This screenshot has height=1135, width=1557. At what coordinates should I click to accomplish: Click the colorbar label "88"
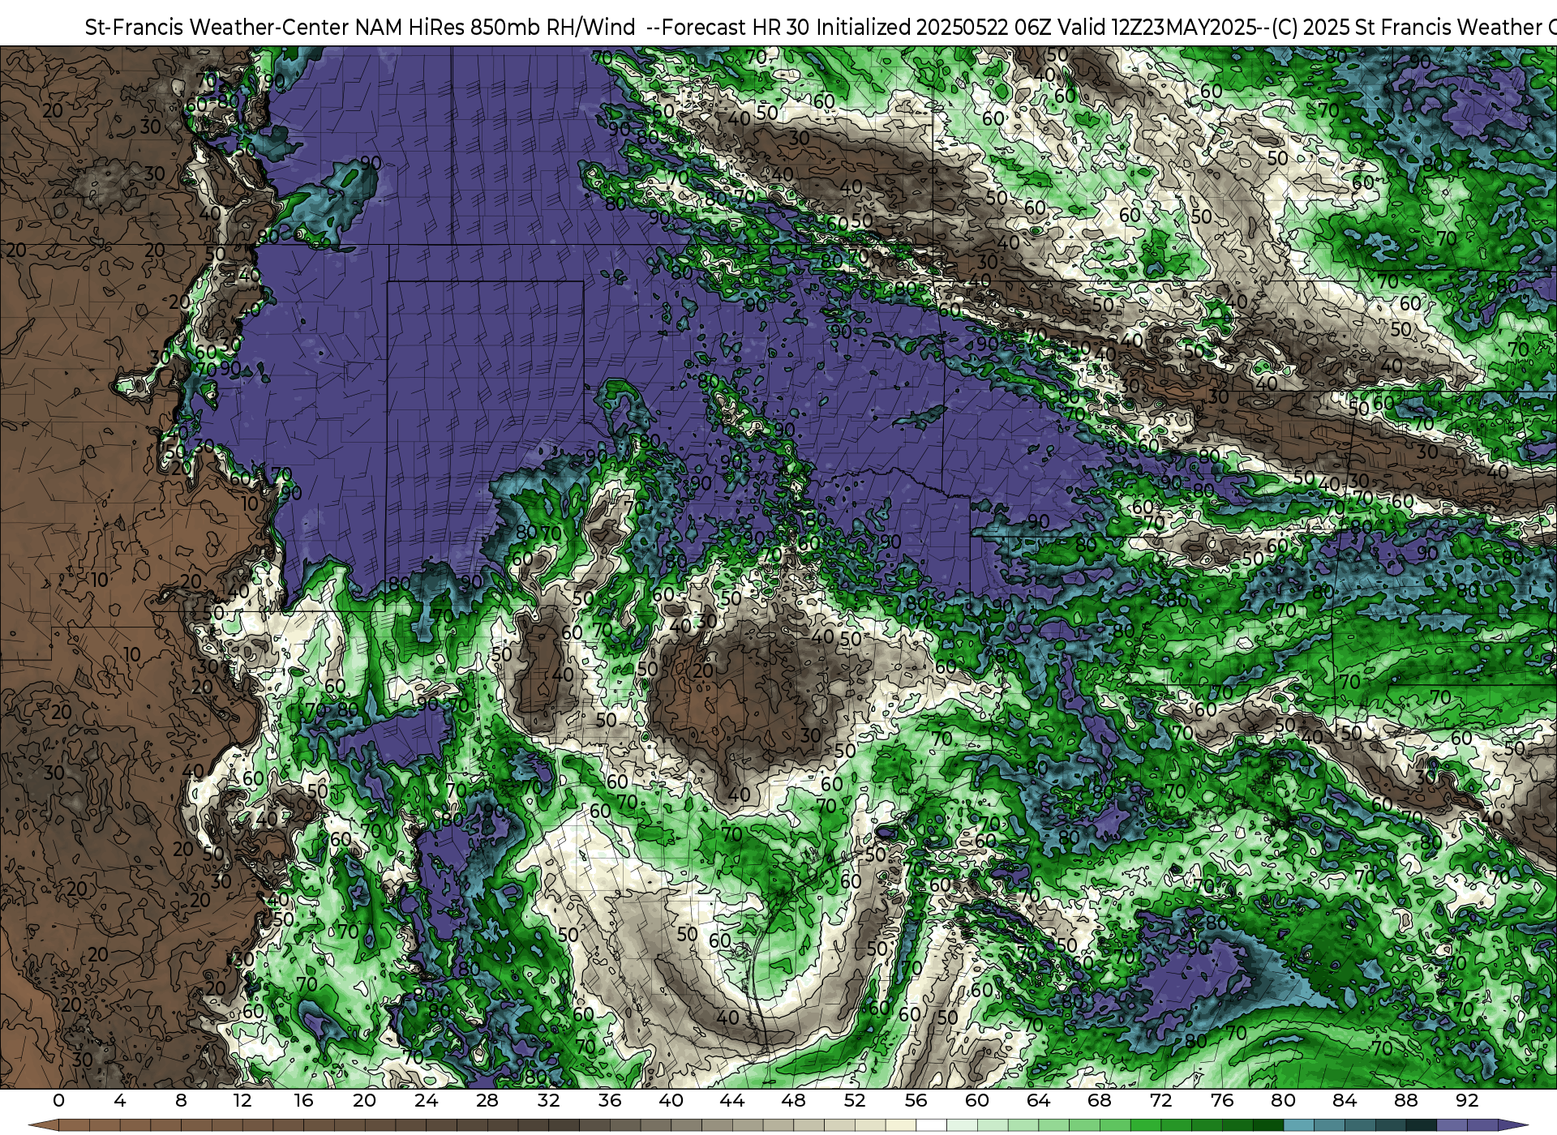coord(1406,1100)
